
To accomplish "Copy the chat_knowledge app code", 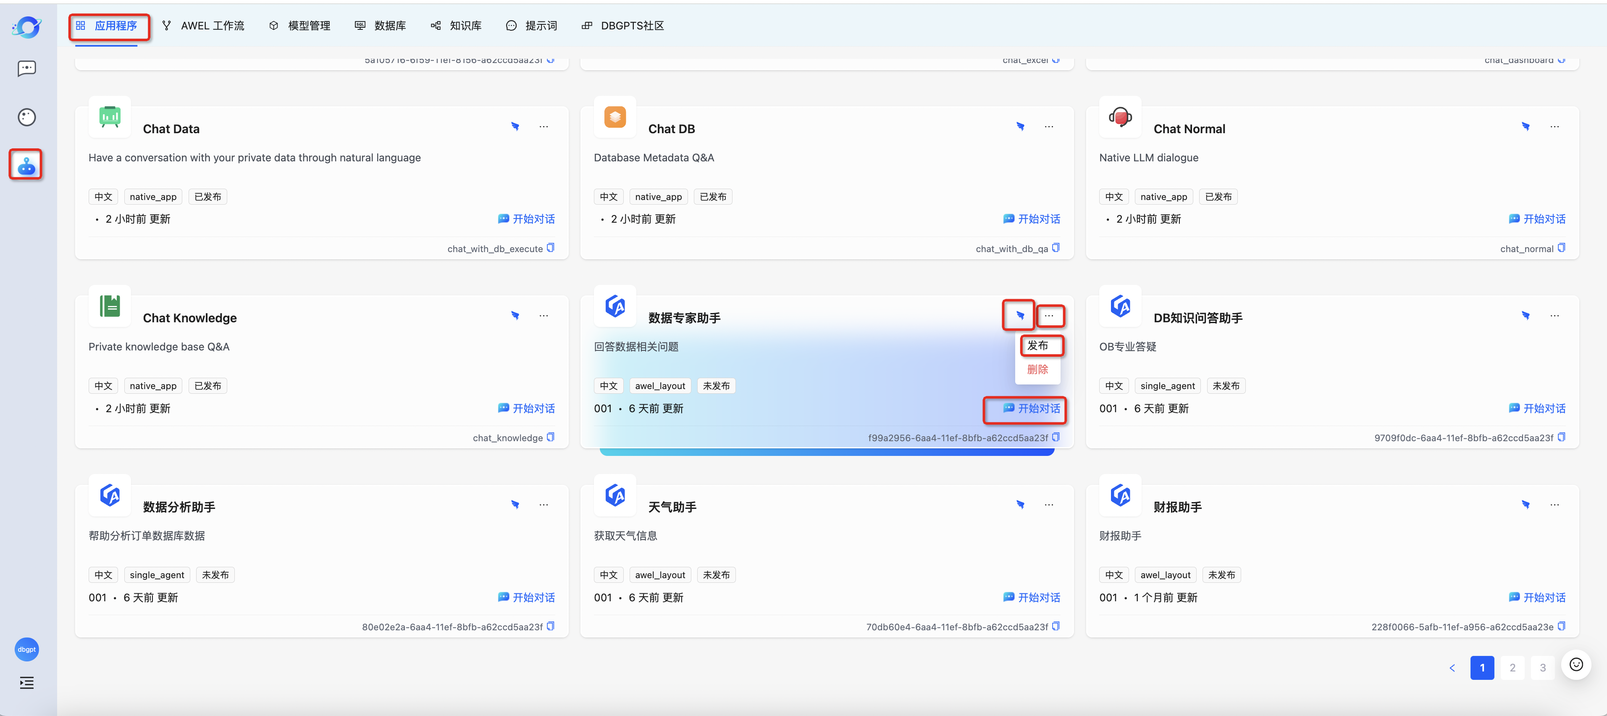I will [550, 437].
